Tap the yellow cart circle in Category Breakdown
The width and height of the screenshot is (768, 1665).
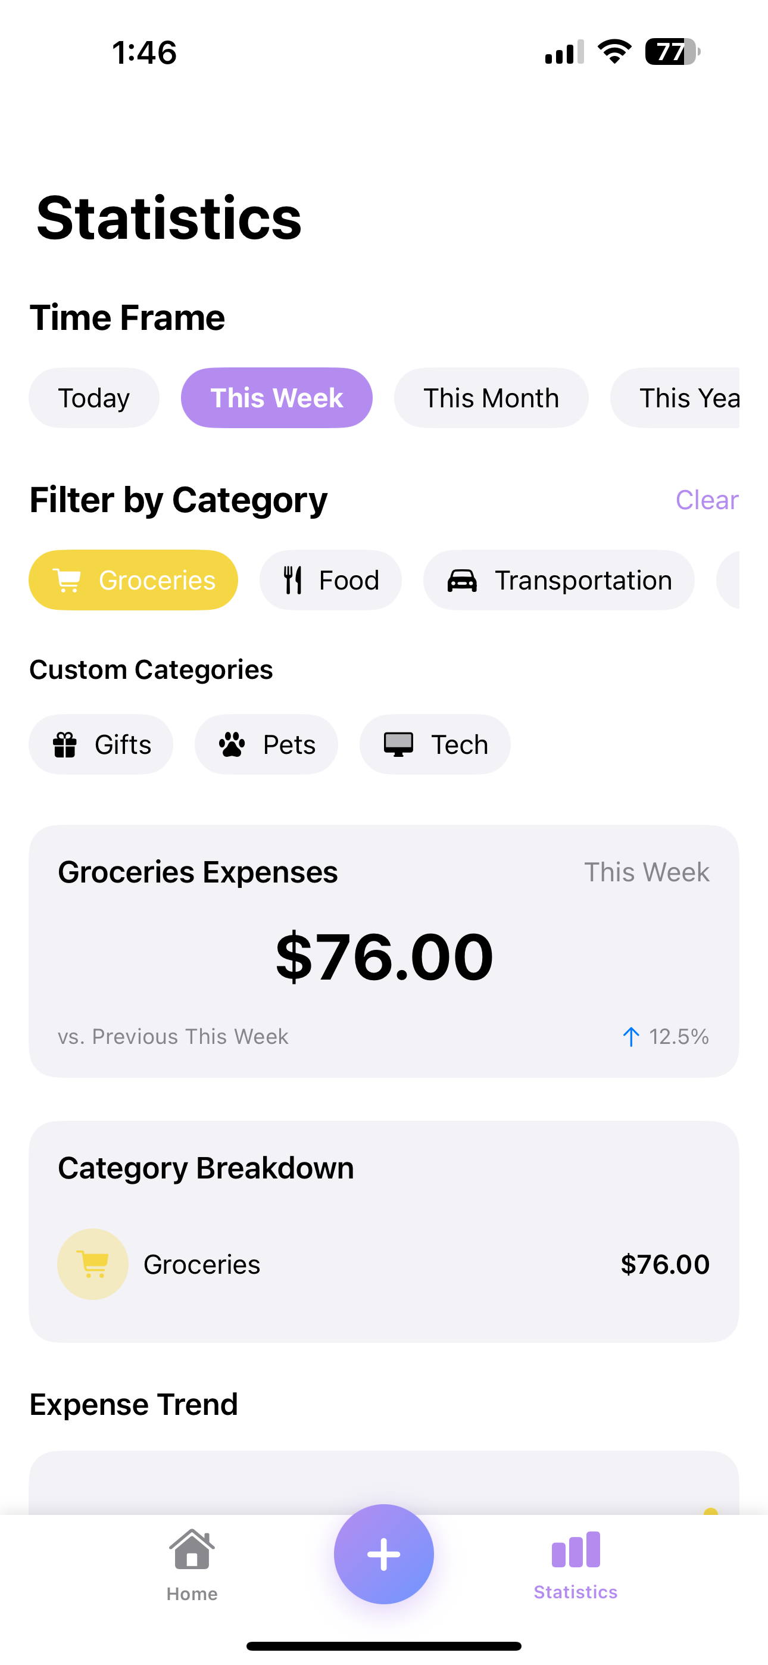coord(93,1264)
